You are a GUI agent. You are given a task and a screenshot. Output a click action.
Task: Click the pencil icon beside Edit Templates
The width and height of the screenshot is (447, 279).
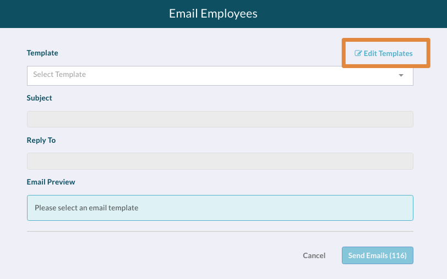point(358,53)
